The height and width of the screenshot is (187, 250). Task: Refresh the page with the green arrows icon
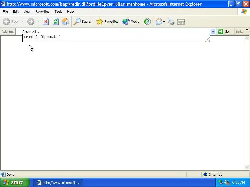(x=56, y=22)
